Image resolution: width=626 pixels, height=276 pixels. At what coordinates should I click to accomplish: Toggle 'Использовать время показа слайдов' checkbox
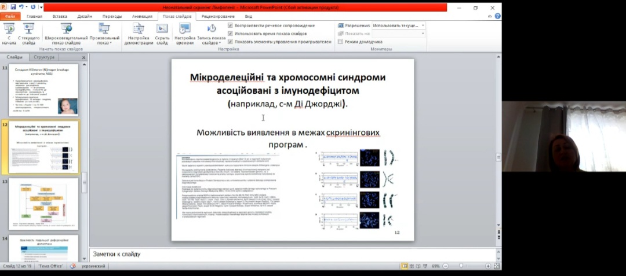tap(231, 34)
